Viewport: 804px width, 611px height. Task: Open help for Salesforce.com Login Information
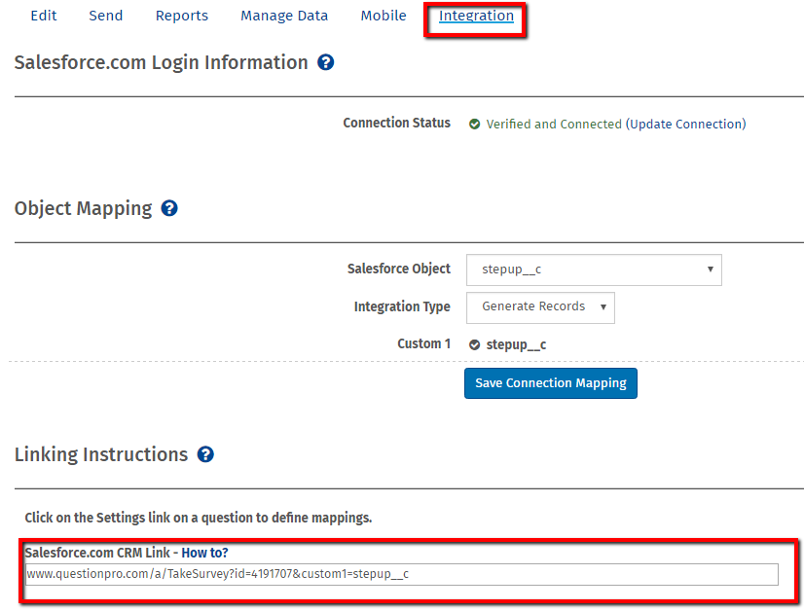click(x=326, y=62)
